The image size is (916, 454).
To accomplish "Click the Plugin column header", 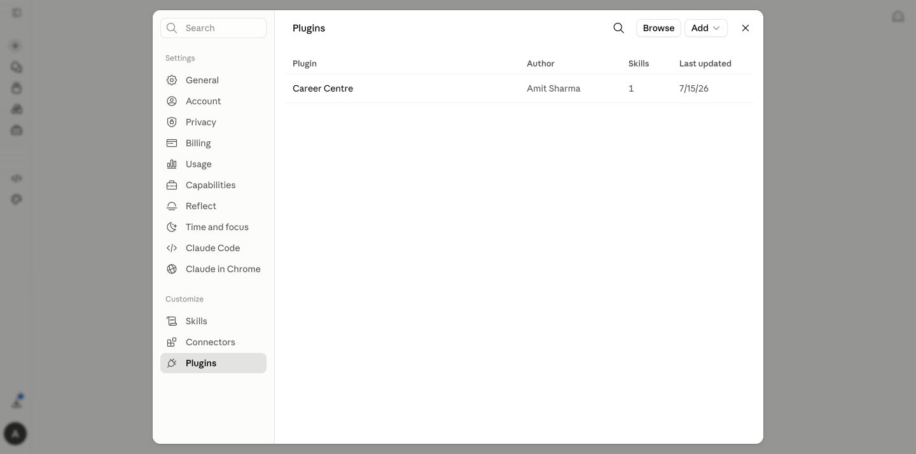I will [305, 64].
